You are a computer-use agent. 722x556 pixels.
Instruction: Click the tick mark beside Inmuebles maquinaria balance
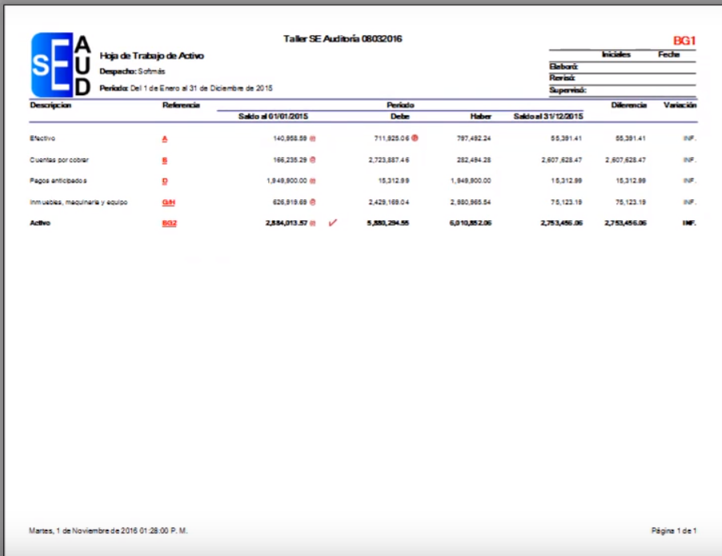tap(313, 202)
